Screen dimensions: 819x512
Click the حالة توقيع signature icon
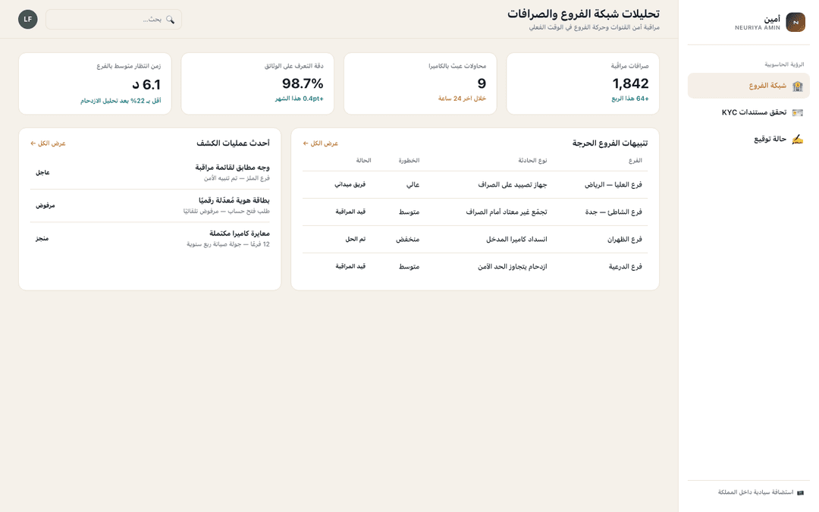[797, 140]
